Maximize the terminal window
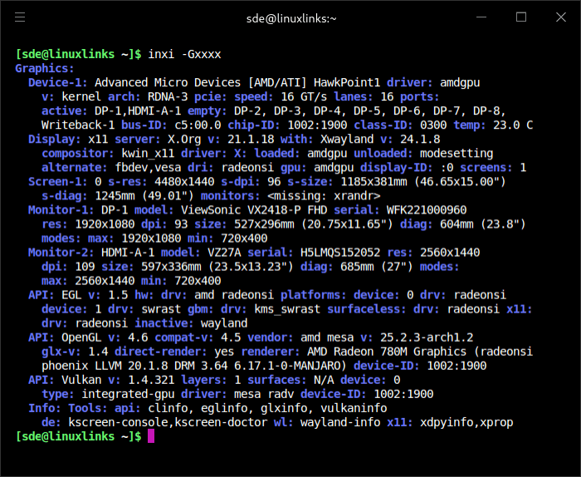The width and height of the screenshot is (581, 477). [x=521, y=17]
